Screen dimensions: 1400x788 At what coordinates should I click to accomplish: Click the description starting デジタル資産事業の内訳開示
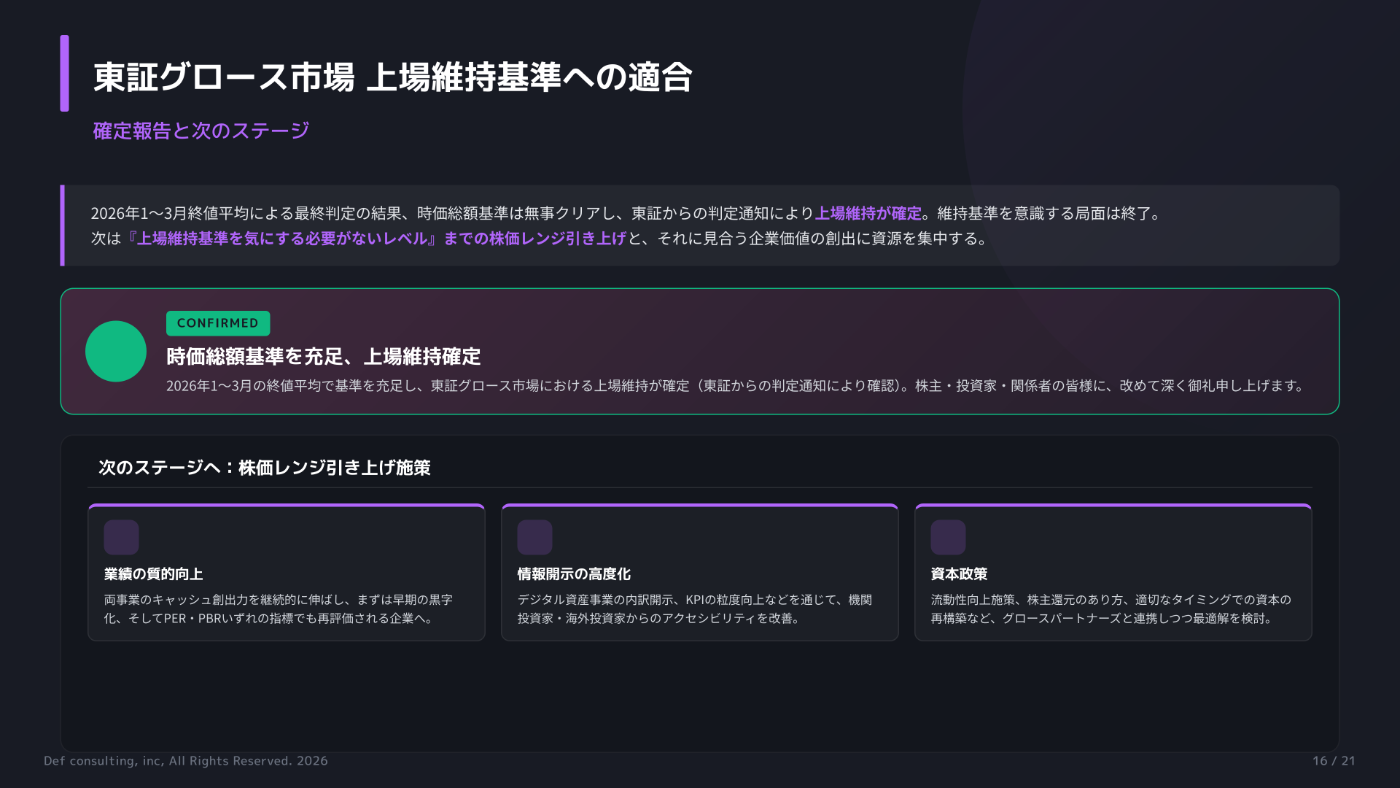click(695, 609)
